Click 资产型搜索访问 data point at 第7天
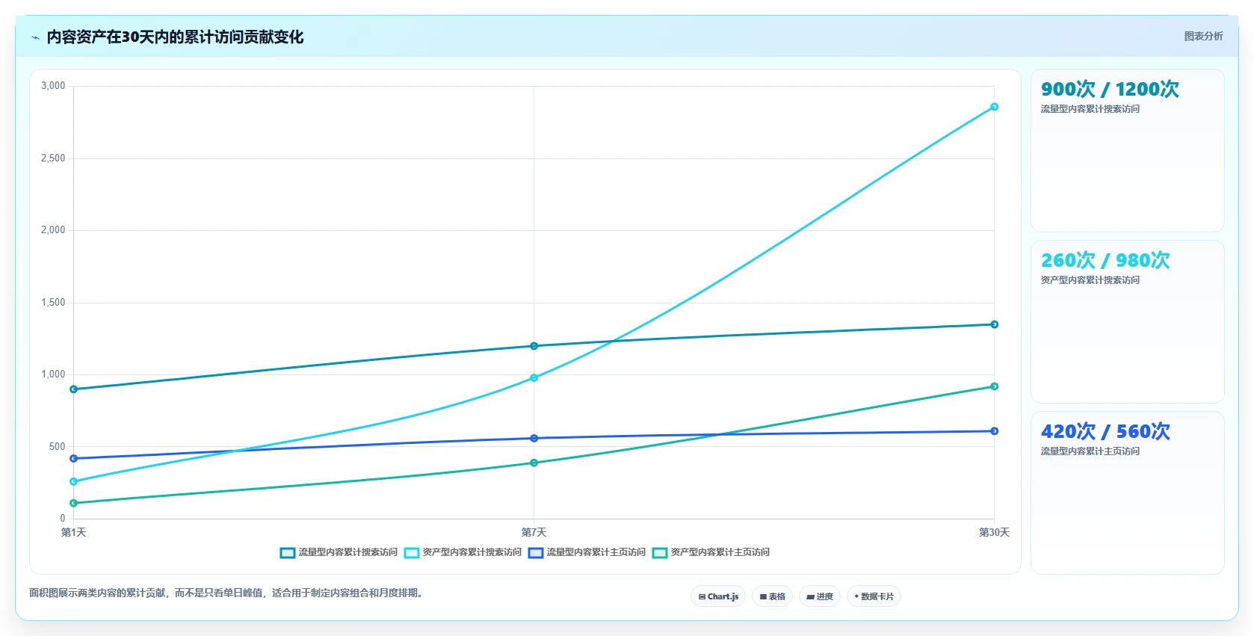 (534, 378)
